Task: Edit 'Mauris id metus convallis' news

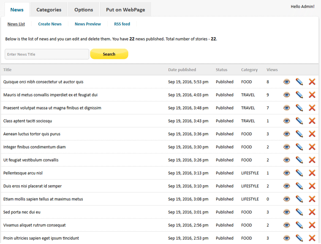Action: click(x=299, y=95)
